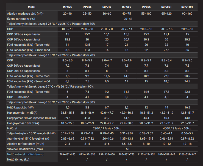Image resolution: width=203 pixels, height=166 pixels.
Task: Select the -20~43 operating range value
Action: coord(127,19)
